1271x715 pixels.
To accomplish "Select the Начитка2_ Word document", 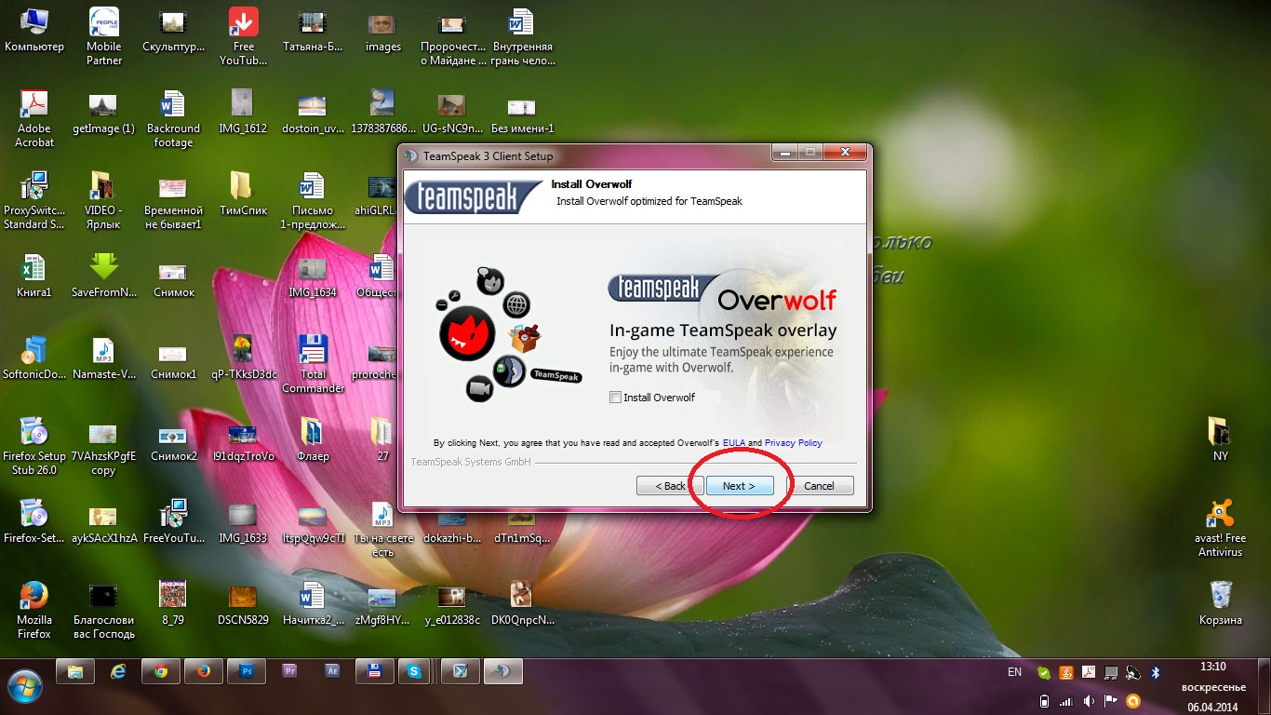I will click(313, 603).
